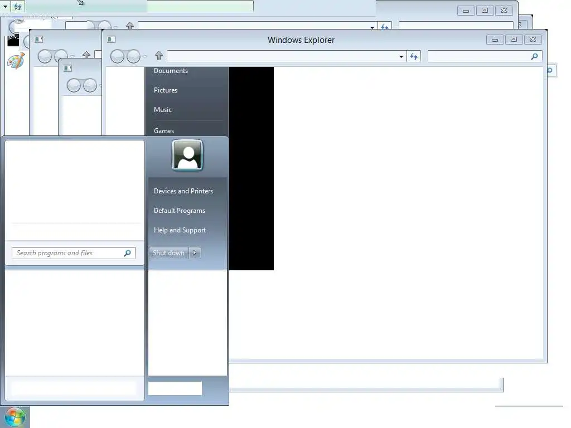Expand the arrow next to Shut down
571x428 pixels.
[195, 253]
